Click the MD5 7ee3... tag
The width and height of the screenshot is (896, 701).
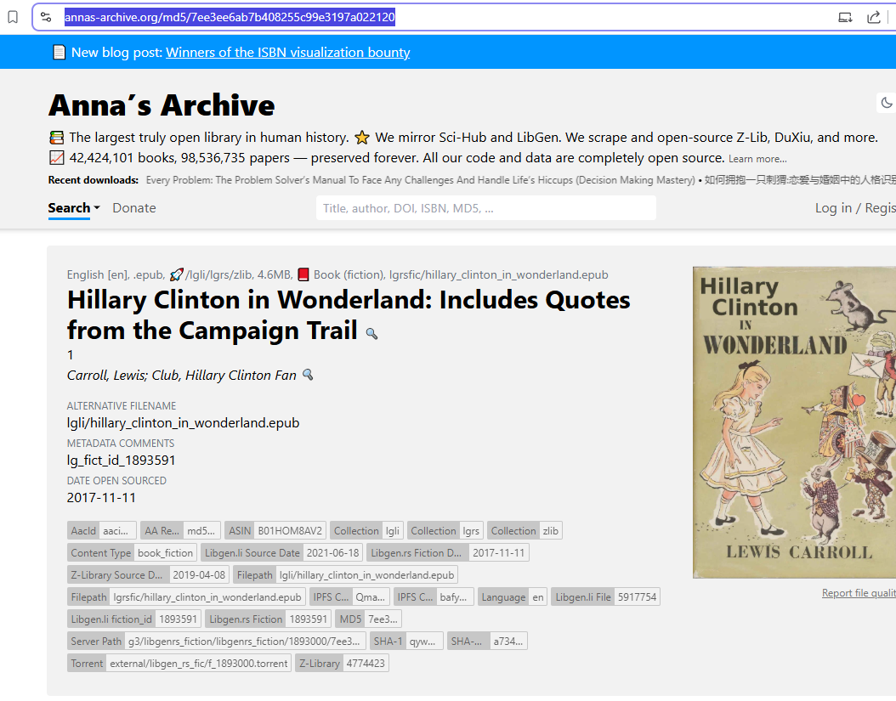pyautogui.click(x=369, y=619)
